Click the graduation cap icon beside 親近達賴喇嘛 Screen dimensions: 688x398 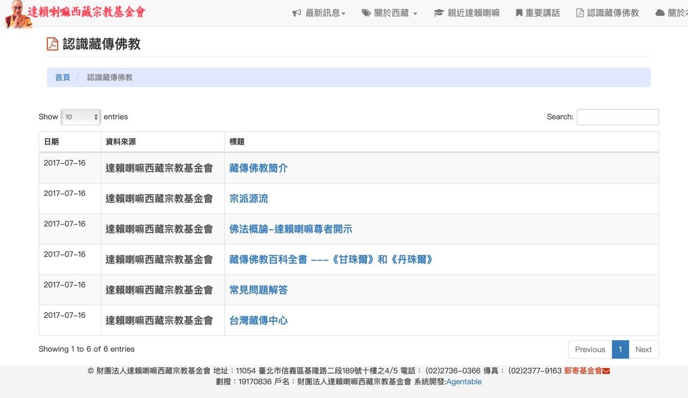[x=439, y=13]
